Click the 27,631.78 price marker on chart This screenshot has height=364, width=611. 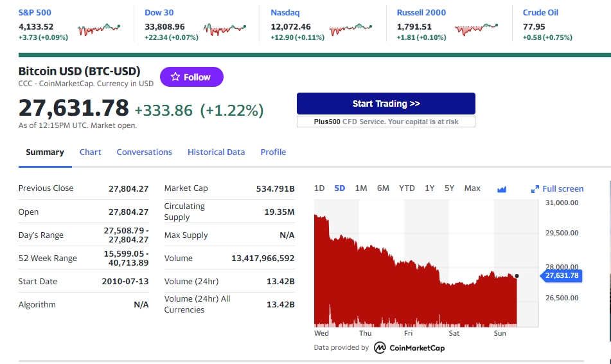(561, 276)
